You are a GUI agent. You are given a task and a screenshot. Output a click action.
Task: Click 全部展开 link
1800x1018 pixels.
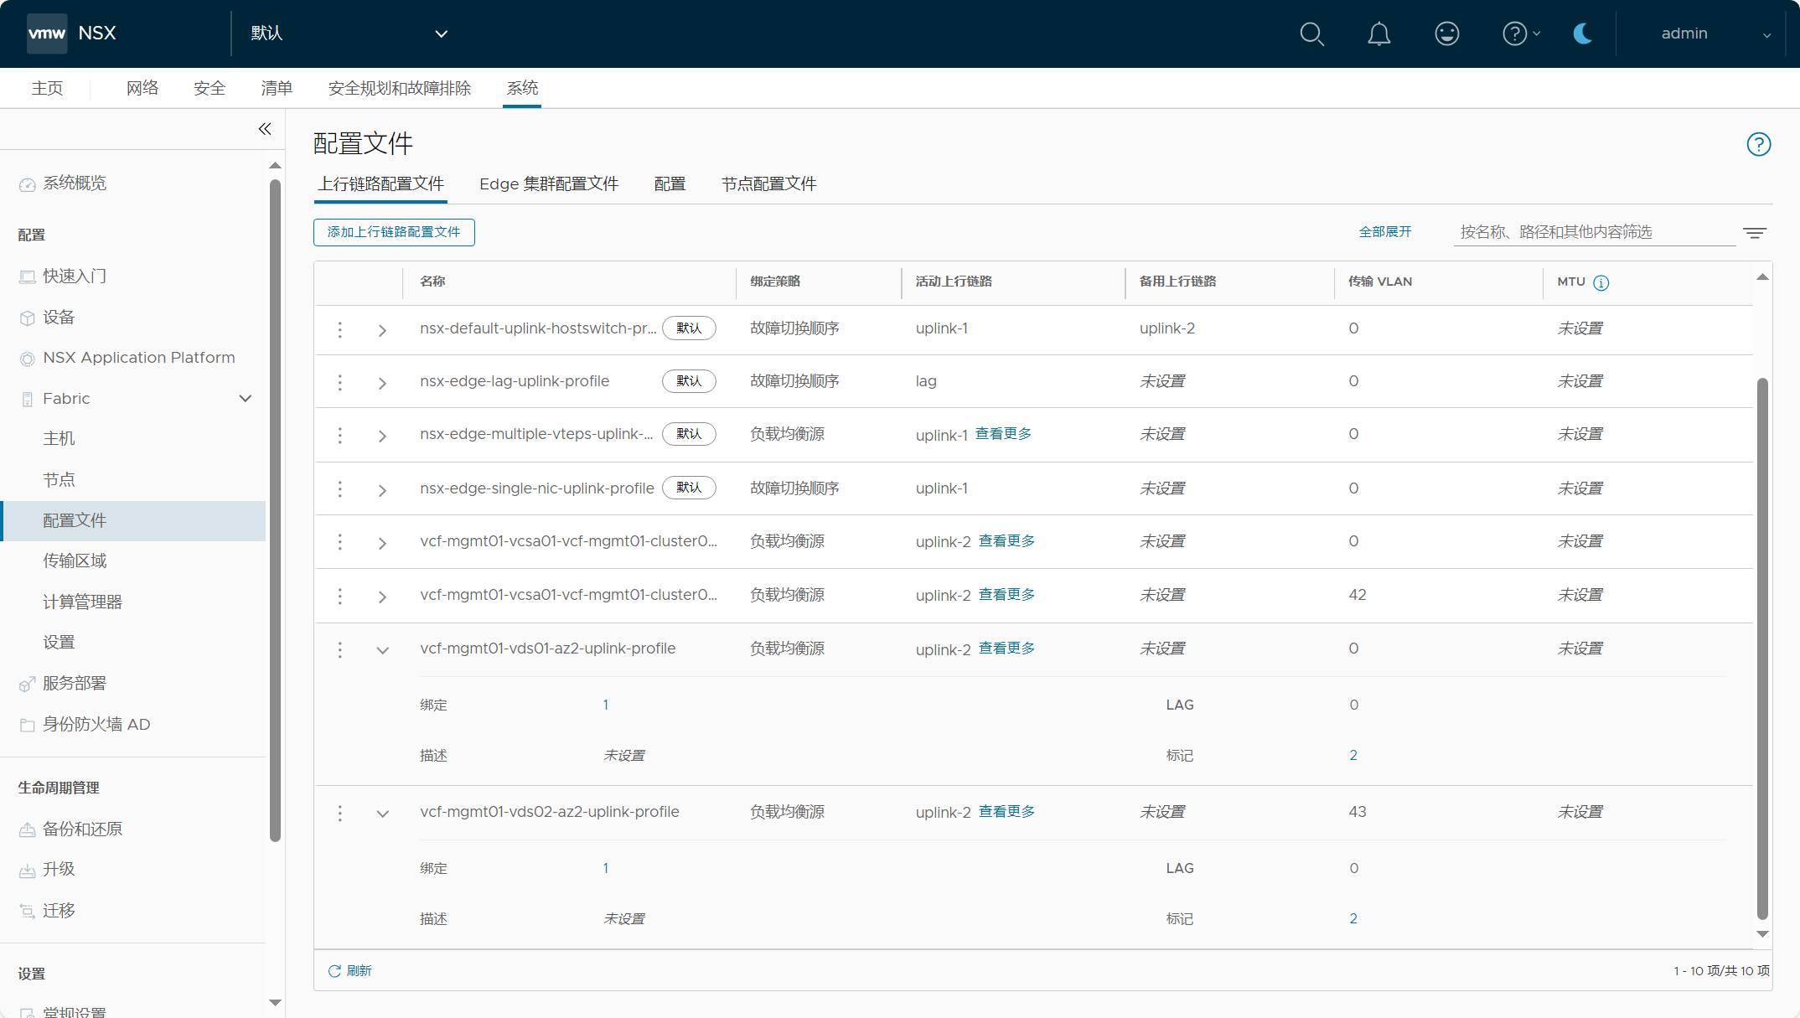pyautogui.click(x=1384, y=232)
